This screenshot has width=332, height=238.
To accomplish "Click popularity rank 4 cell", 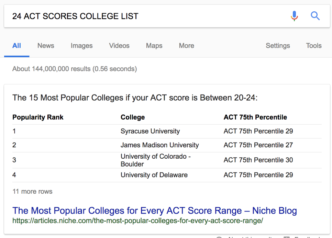I will click(x=14, y=175).
